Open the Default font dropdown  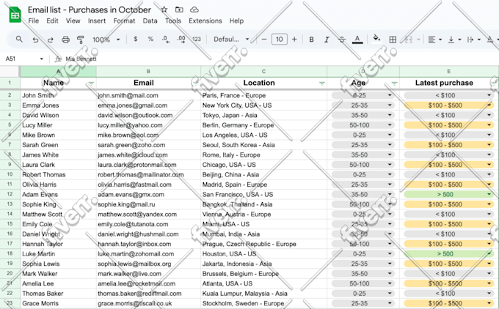(231, 40)
